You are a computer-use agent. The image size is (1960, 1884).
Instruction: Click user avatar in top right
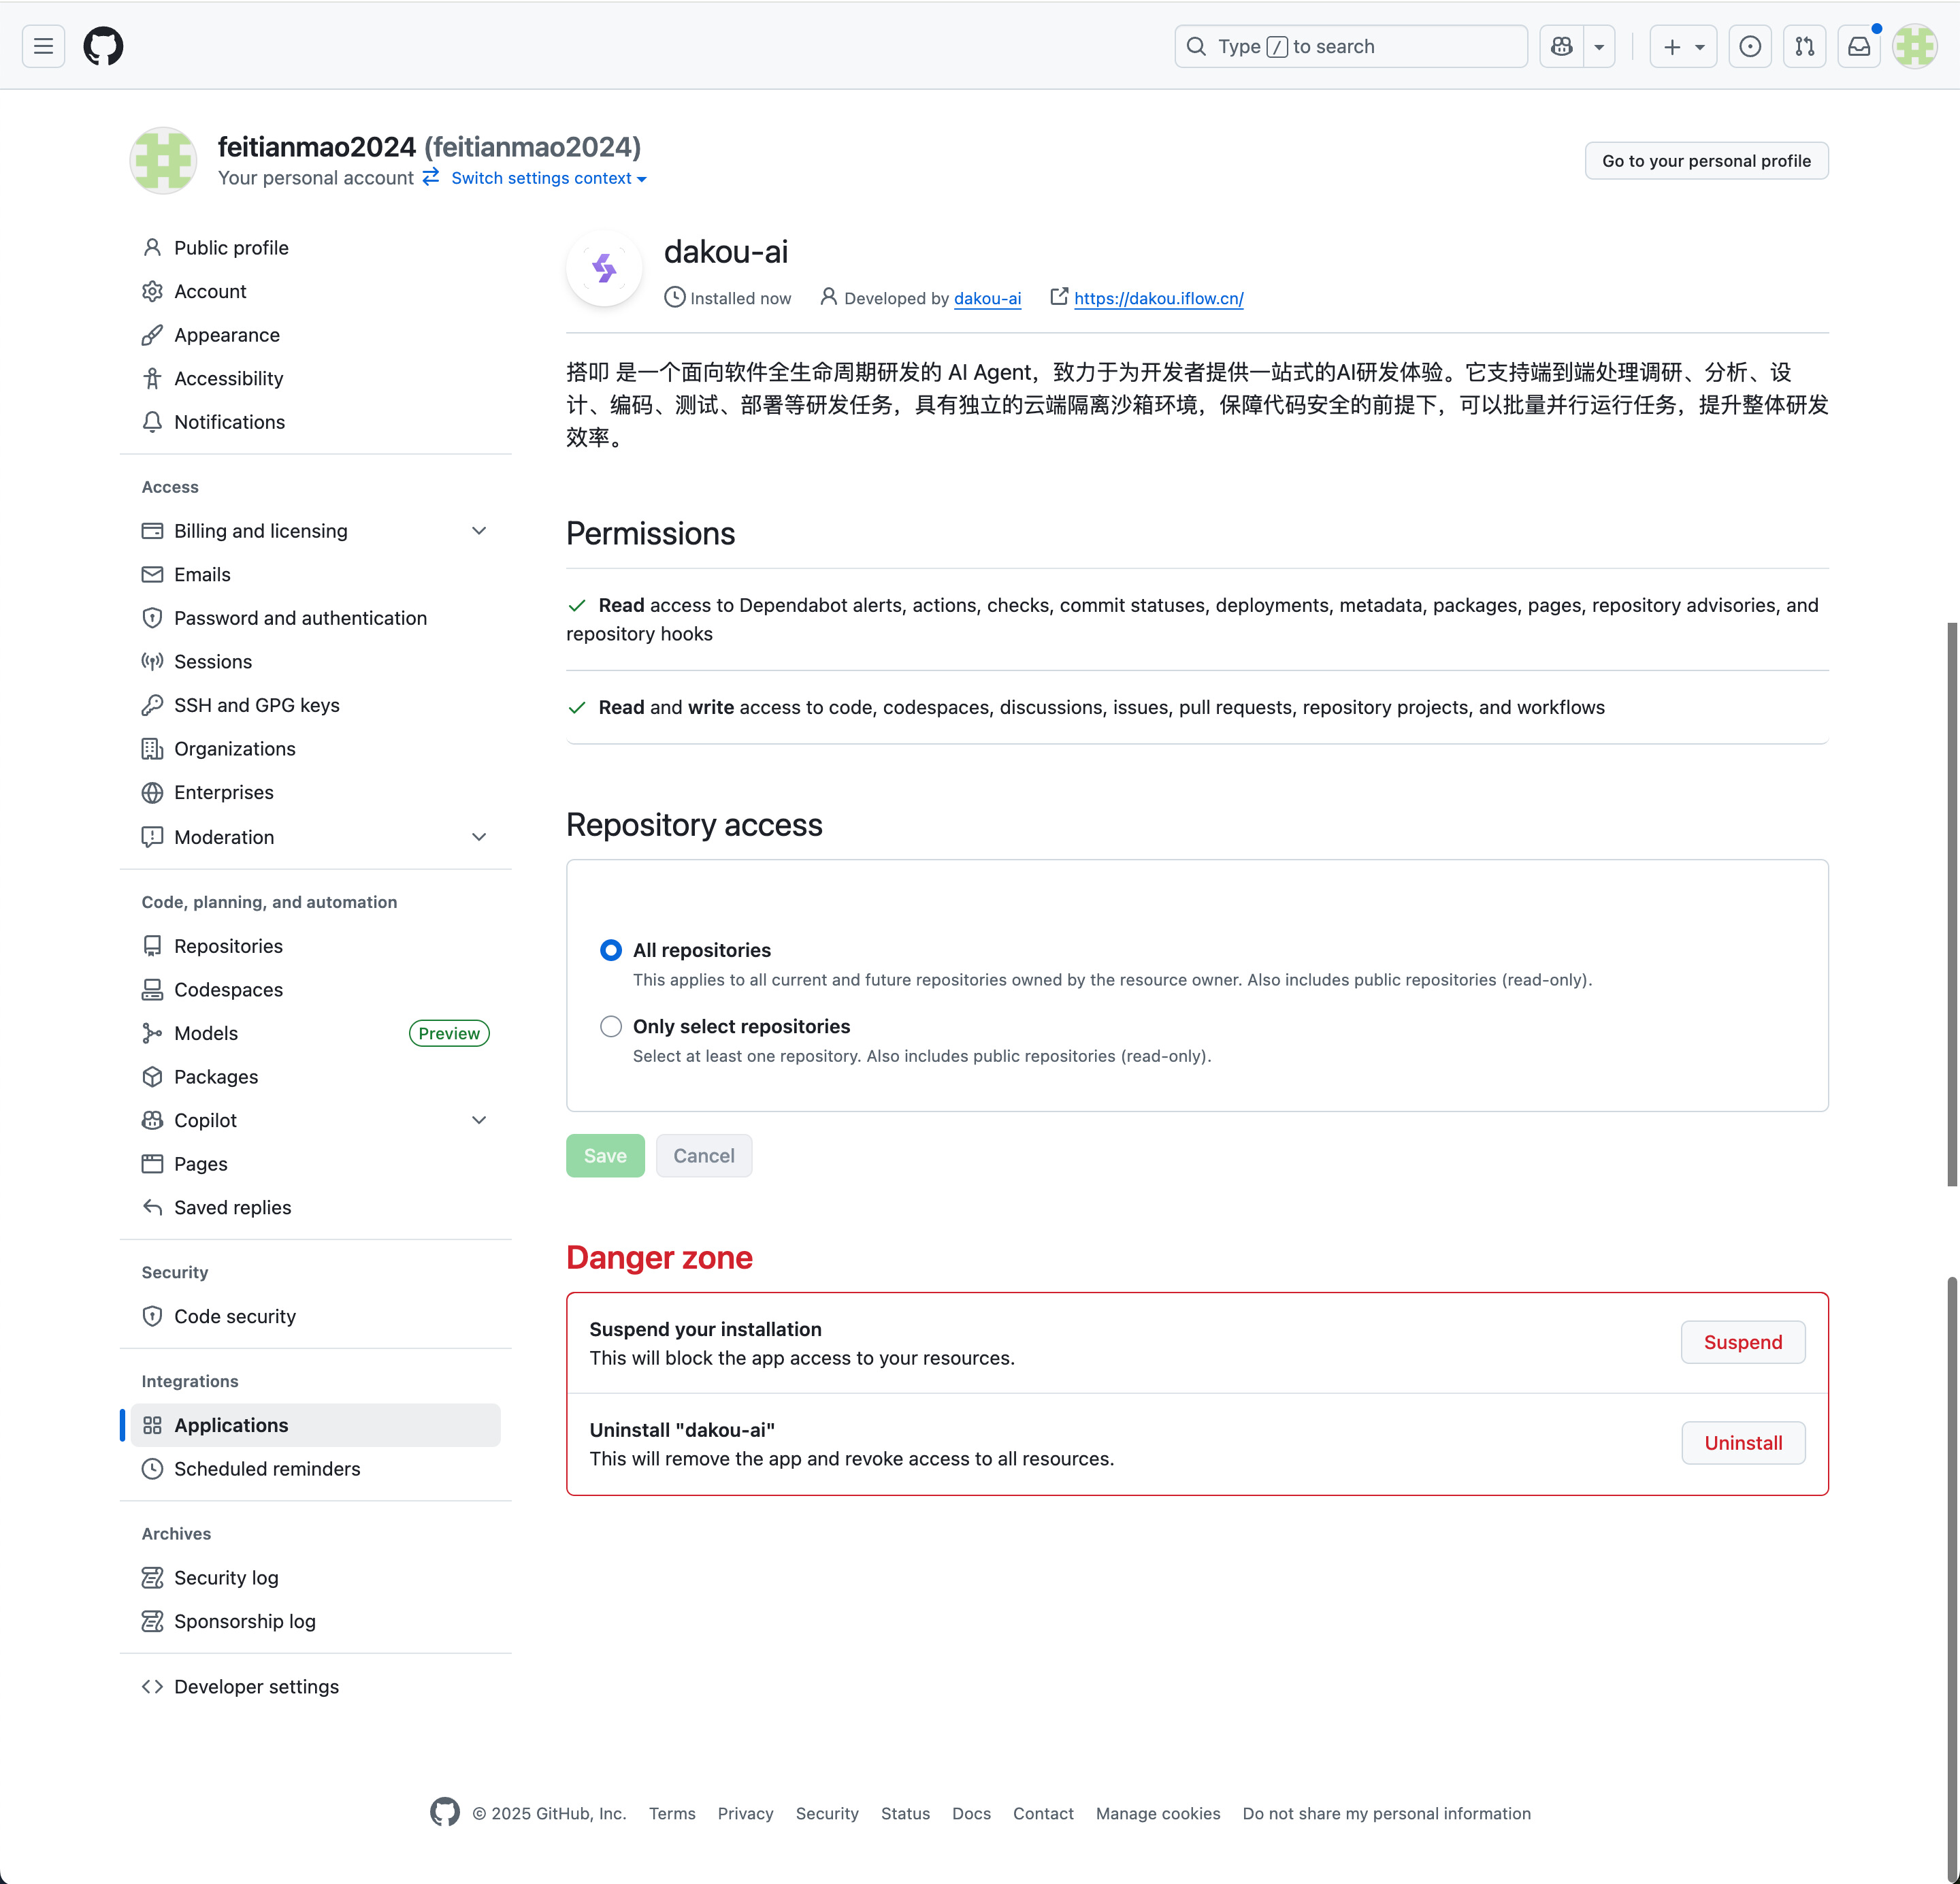[1914, 46]
